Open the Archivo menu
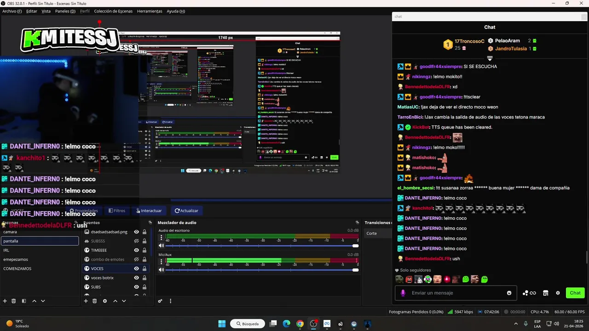589x331 pixels. 12,11
